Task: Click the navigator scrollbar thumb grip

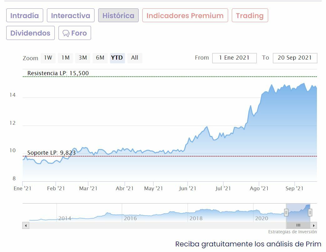Action: [x=298, y=225]
